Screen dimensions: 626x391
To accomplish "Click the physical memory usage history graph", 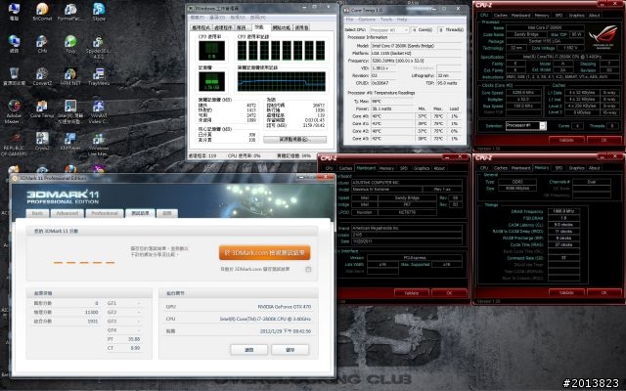I will tap(282, 81).
